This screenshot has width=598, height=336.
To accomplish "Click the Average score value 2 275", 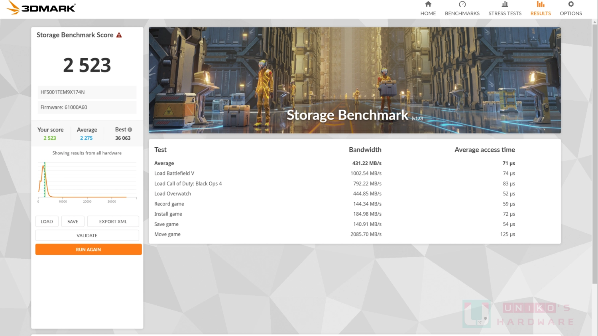I will [86, 138].
